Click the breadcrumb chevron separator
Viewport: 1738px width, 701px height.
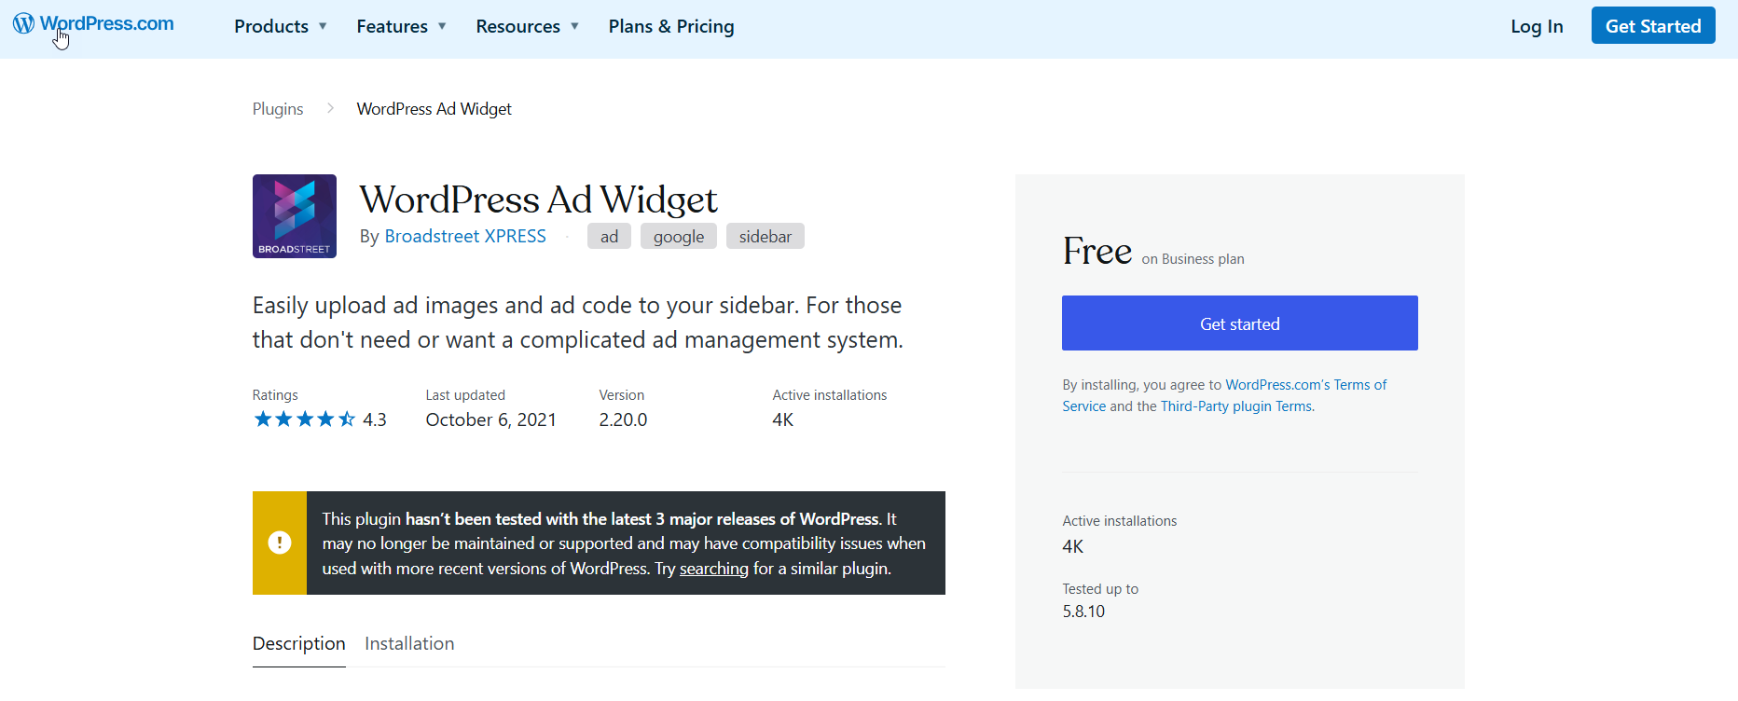(x=330, y=109)
